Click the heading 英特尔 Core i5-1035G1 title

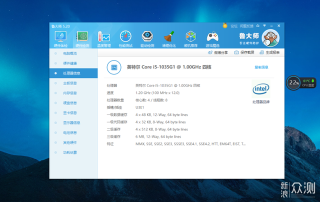point(169,67)
